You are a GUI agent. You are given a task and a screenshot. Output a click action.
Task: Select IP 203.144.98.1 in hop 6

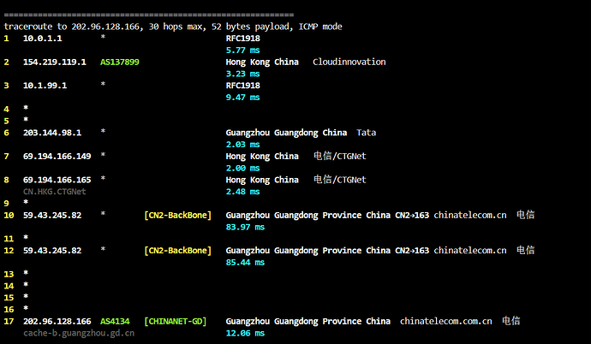click(52, 133)
